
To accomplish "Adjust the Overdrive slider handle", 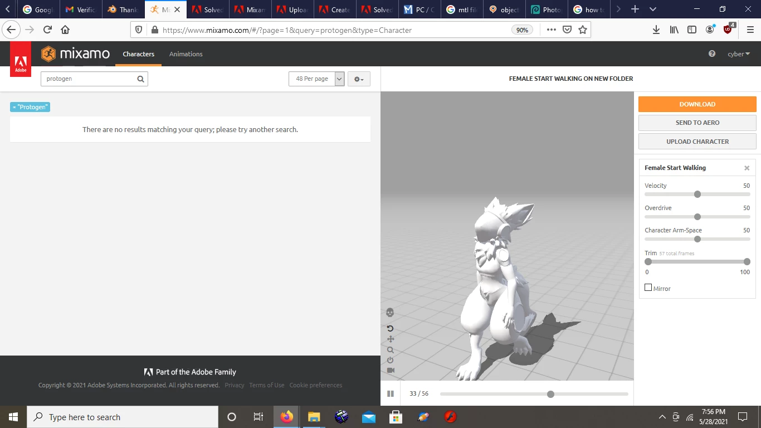I will pyautogui.click(x=697, y=217).
